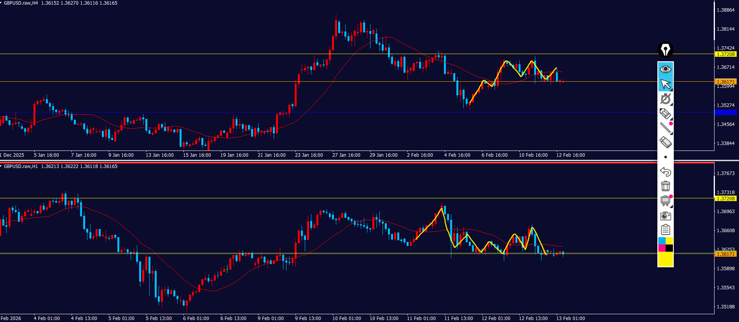Image resolution: width=739 pixels, height=322 pixels.
Task: Clear all drawings with the trash icon
Action: (666, 186)
